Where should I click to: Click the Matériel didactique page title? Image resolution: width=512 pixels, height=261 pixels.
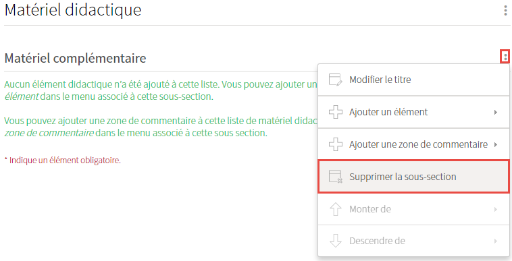click(x=73, y=10)
